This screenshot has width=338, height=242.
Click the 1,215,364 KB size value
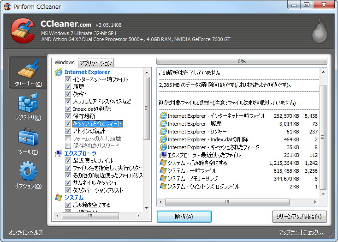(x=284, y=163)
